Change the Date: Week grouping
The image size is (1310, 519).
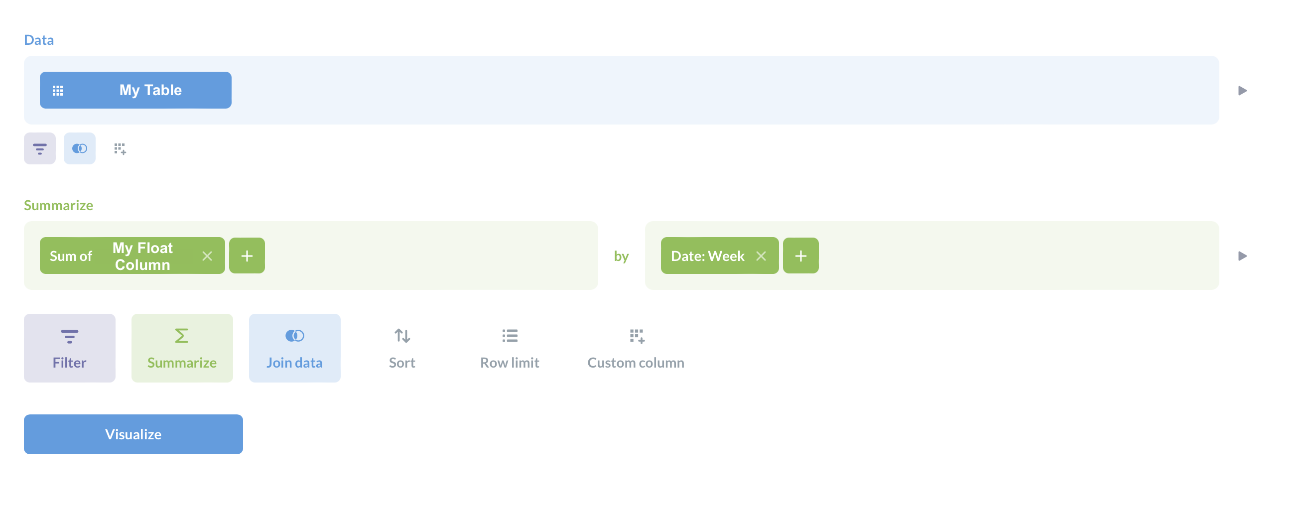[707, 256]
